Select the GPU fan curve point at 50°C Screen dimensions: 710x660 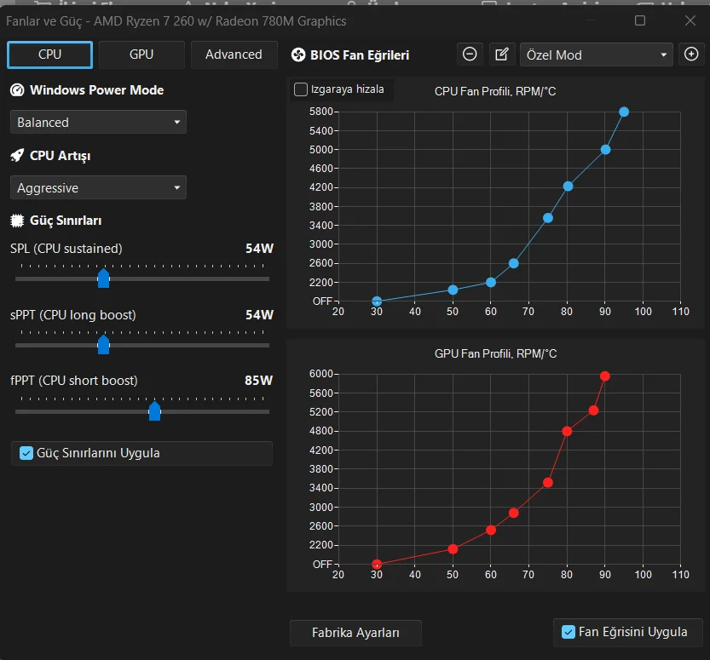coord(453,548)
